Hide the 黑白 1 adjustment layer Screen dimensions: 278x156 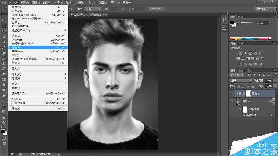pos(232,93)
